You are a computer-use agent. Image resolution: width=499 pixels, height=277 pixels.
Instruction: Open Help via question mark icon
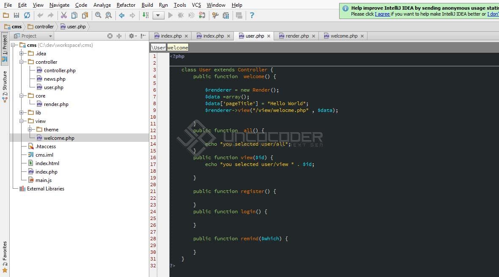252,15
